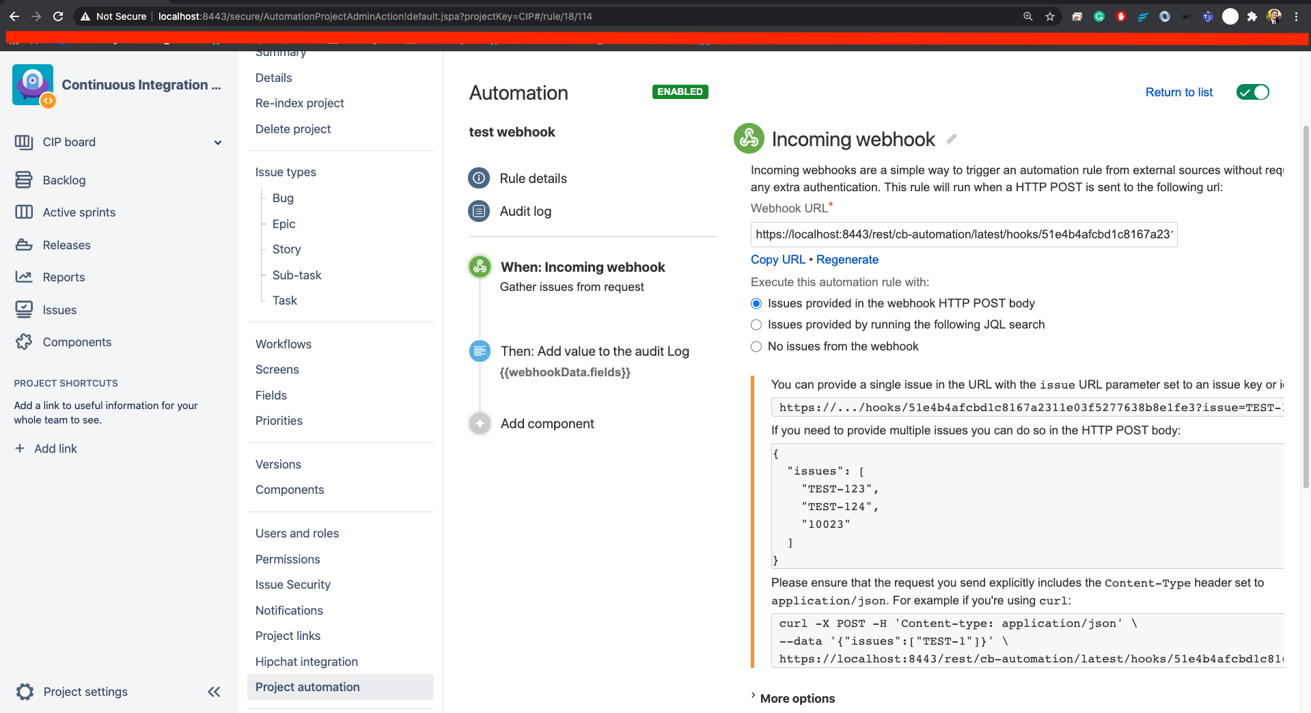The height and width of the screenshot is (713, 1311).
Task: Expand the CIP board dropdown
Action: pyautogui.click(x=218, y=142)
